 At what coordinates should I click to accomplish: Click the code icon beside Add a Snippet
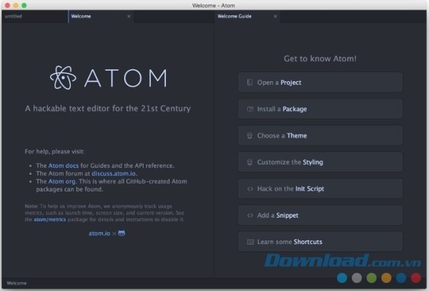point(250,215)
